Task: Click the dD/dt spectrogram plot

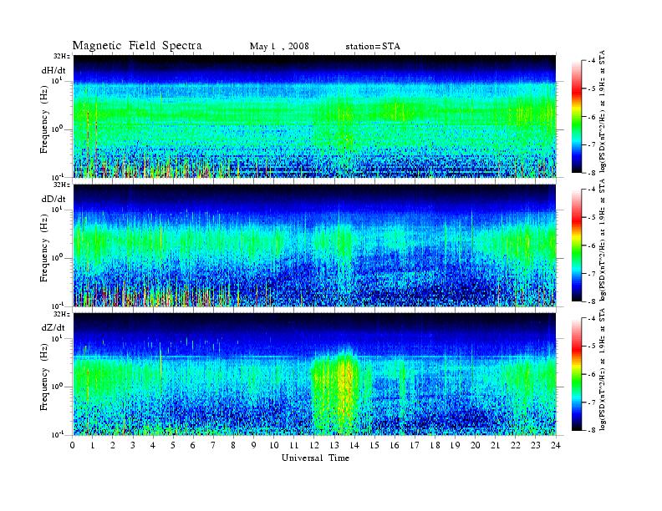Action: coord(314,245)
